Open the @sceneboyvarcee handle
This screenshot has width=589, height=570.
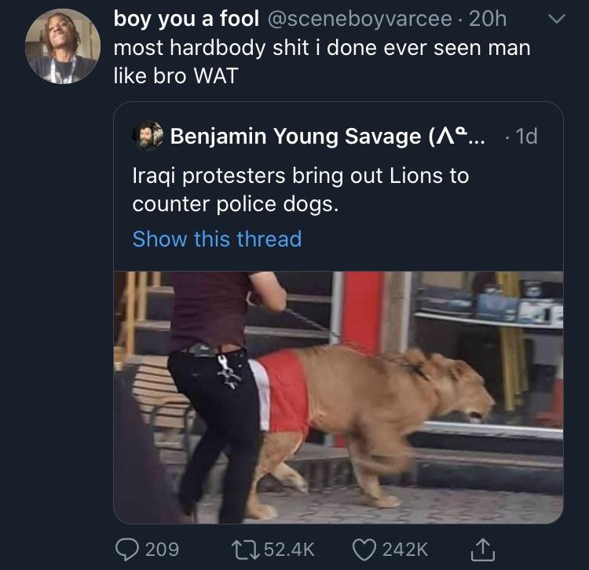[360, 18]
